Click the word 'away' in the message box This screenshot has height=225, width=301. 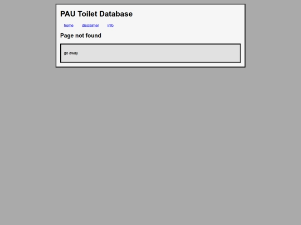74,53
